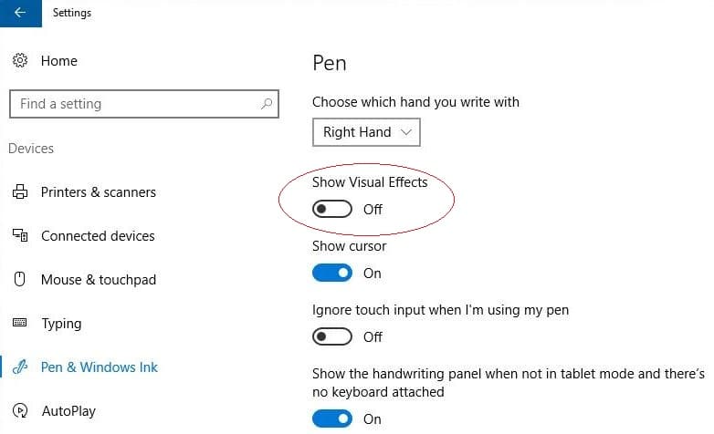Open the Mouse & touchpad settings page
The width and height of the screenshot is (714, 434).
coord(99,279)
